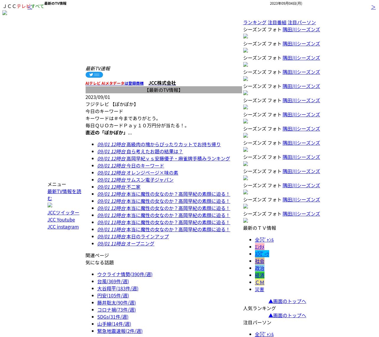Screen dimensions: 379x337
Task: Click the green すべて label at top
Action: (x=37, y=6)
